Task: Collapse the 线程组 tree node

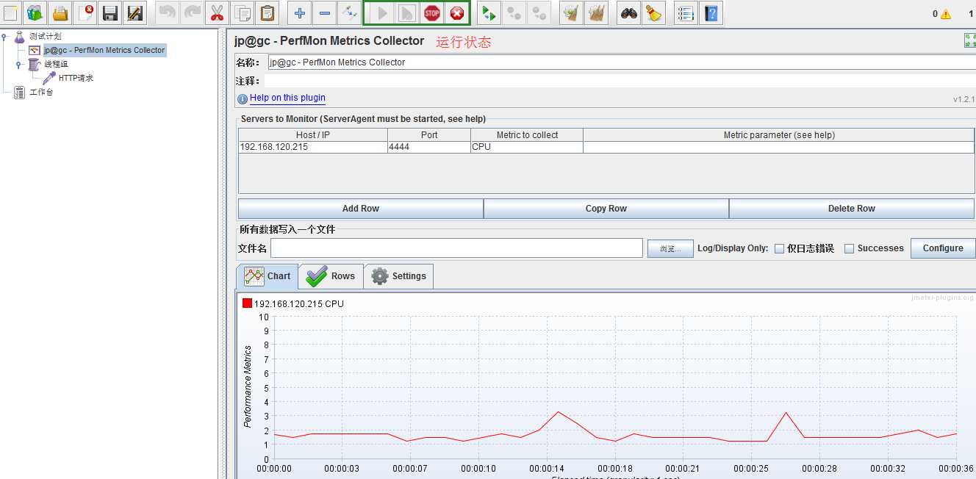Action: [19, 64]
